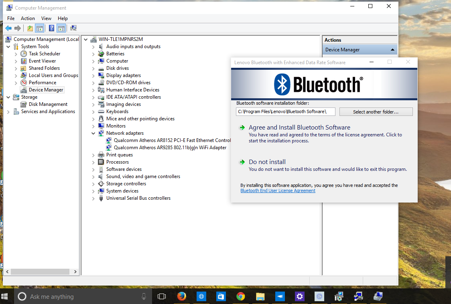The image size is (451, 304).
Task: Expand the Task Scheduler node
Action: click(16, 54)
